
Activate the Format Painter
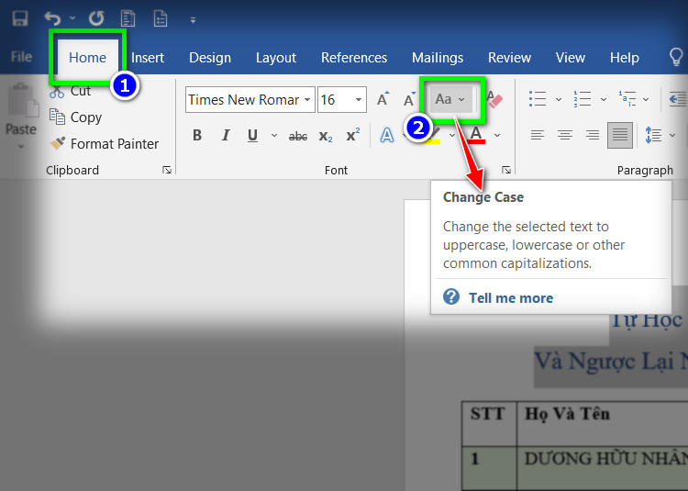tap(104, 143)
